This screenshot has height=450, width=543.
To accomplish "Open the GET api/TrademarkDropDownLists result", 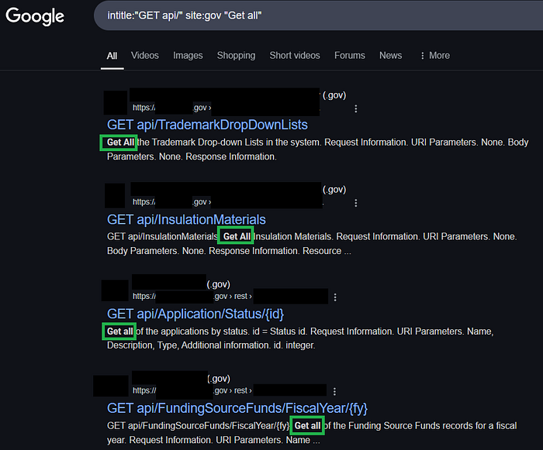I will point(207,125).
